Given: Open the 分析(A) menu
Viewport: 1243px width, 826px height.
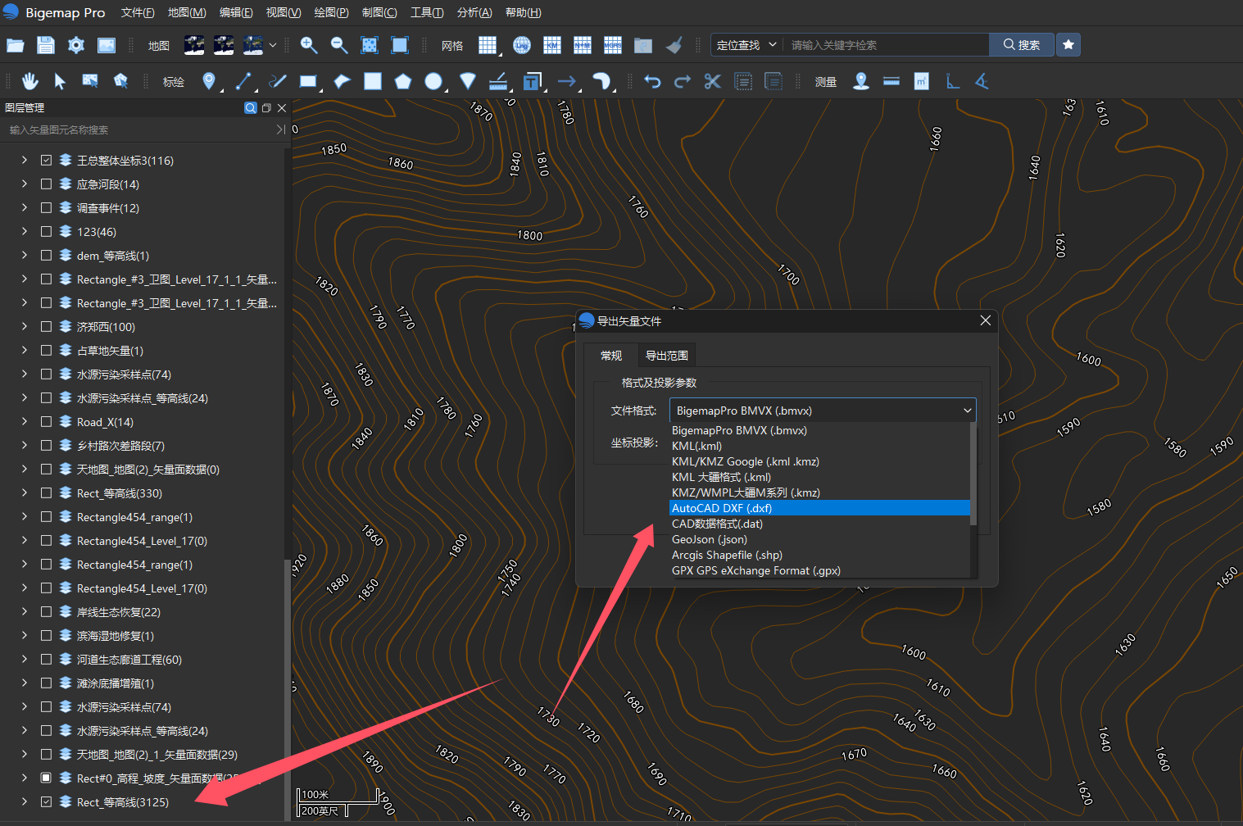Looking at the screenshot, I should tap(474, 12).
